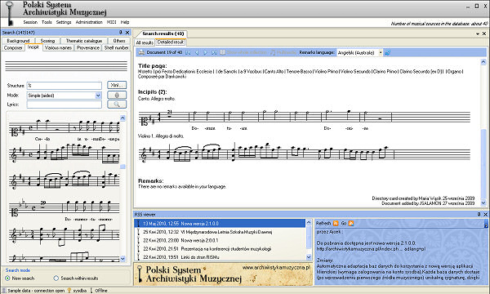Select first incipit with alto clef in list

point(64,130)
